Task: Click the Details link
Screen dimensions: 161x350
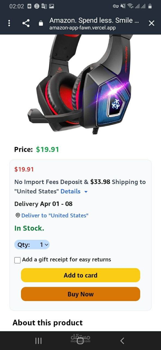Action: tap(70, 191)
